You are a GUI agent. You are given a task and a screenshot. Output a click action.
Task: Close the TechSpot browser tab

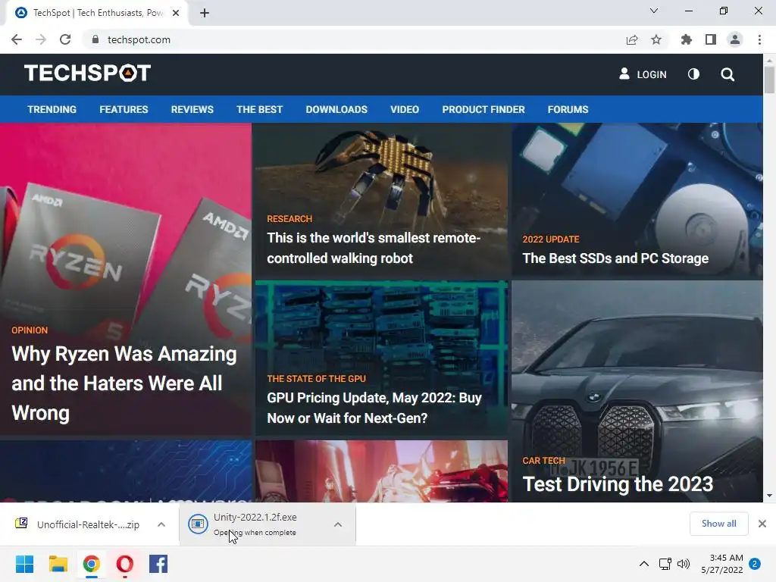coord(176,13)
